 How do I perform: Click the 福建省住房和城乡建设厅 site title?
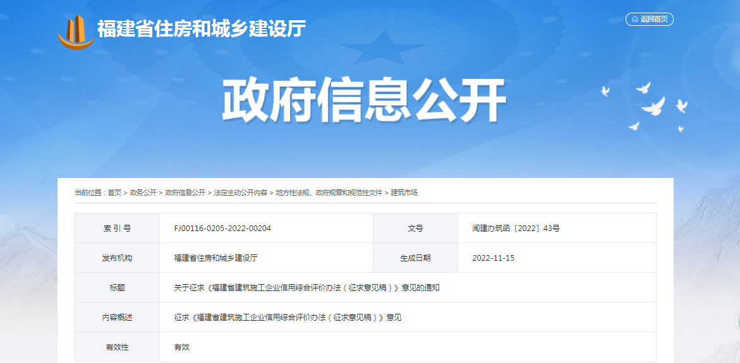tap(202, 29)
